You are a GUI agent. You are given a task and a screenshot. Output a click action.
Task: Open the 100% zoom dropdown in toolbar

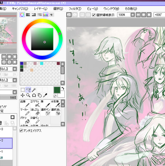pyautogui.click(x=132, y=15)
